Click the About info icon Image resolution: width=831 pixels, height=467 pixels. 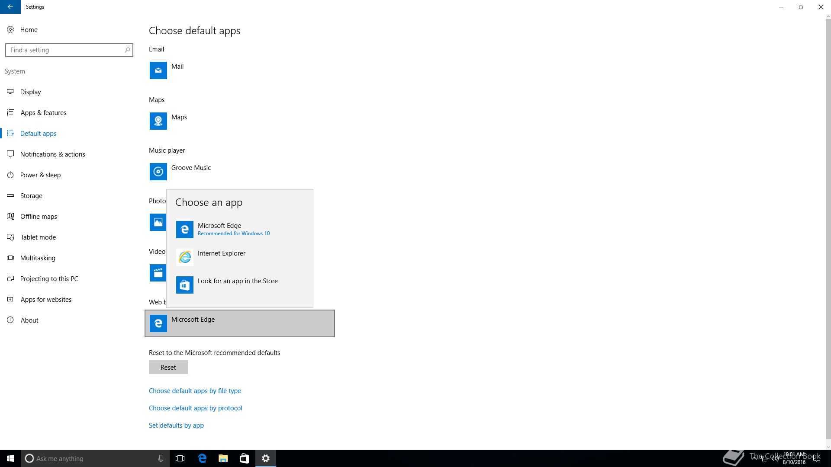(x=10, y=320)
